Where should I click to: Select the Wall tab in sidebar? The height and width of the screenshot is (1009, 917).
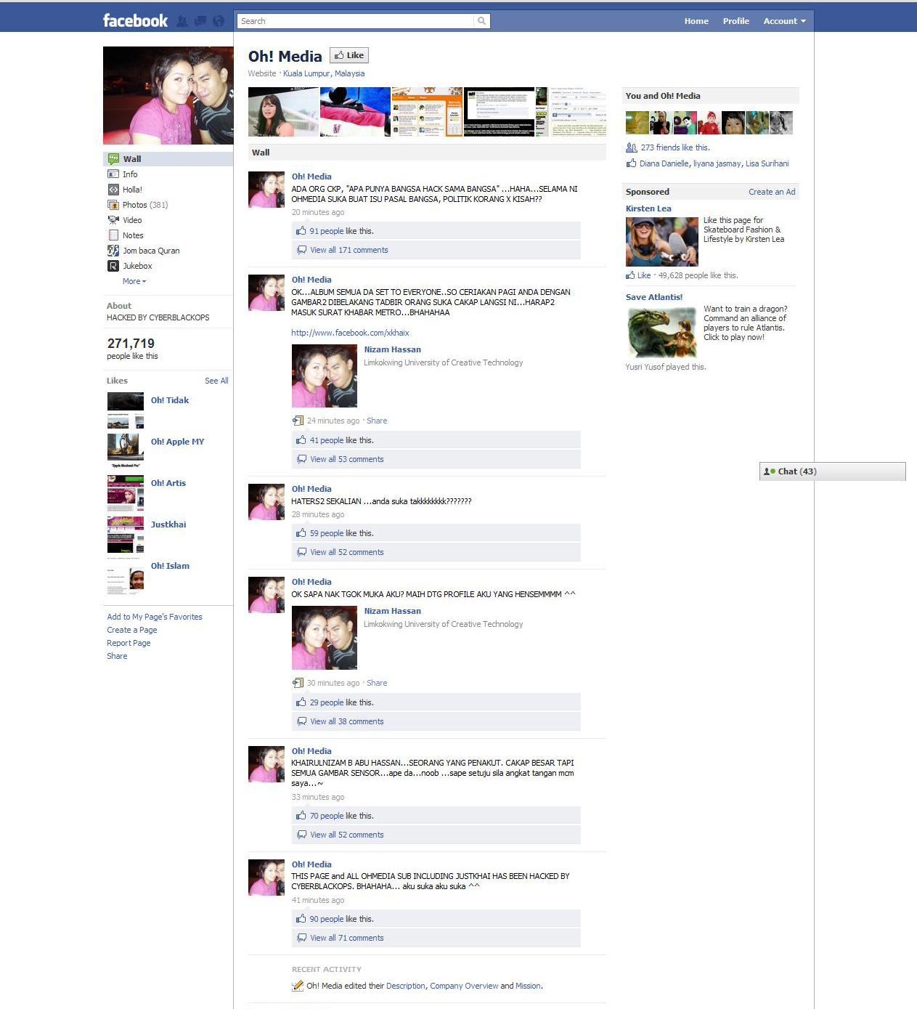pyautogui.click(x=168, y=159)
